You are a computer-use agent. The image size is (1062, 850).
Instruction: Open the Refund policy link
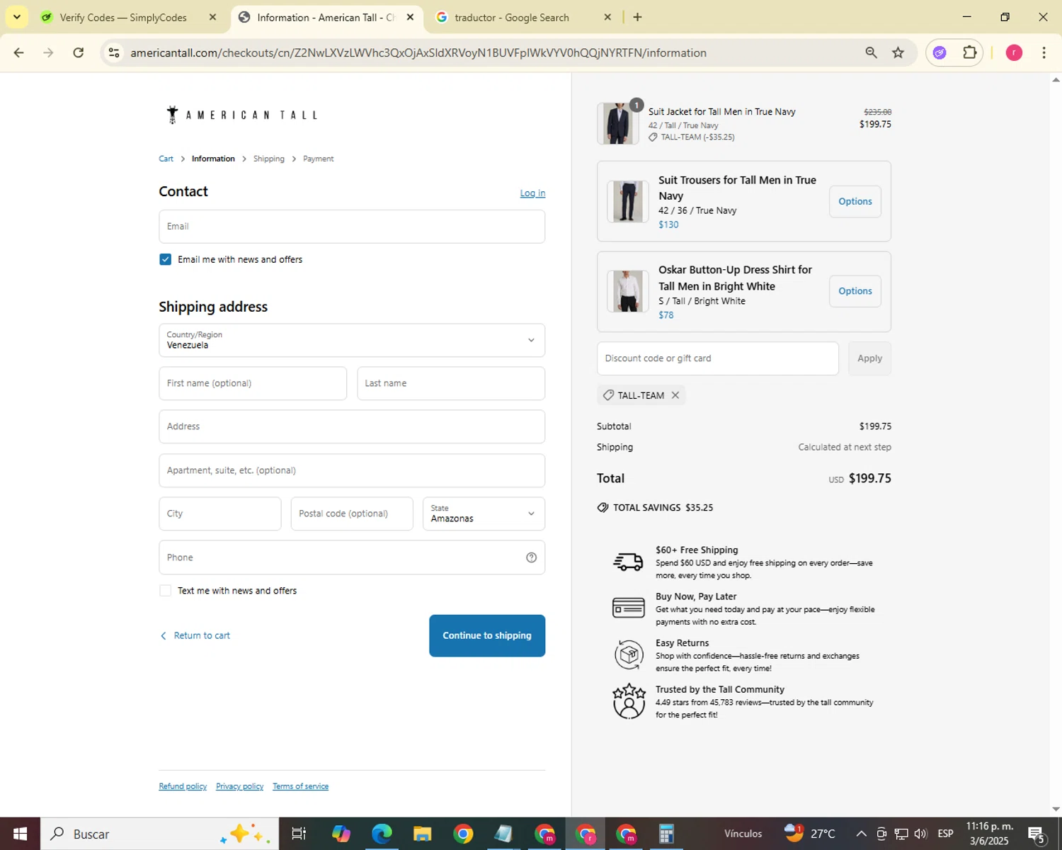pos(183,786)
